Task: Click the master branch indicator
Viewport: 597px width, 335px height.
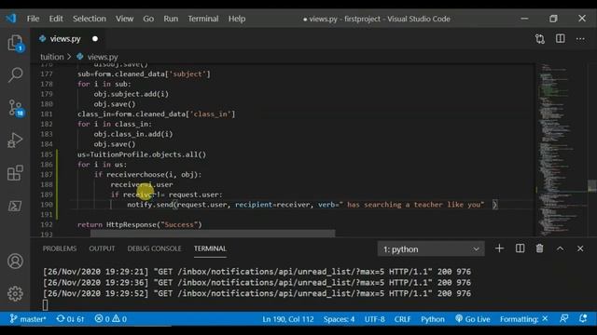Action: pos(28,319)
